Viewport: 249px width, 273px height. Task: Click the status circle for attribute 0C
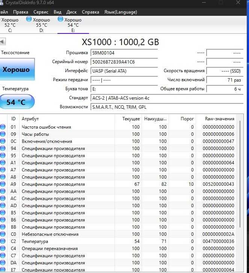coord(3,141)
